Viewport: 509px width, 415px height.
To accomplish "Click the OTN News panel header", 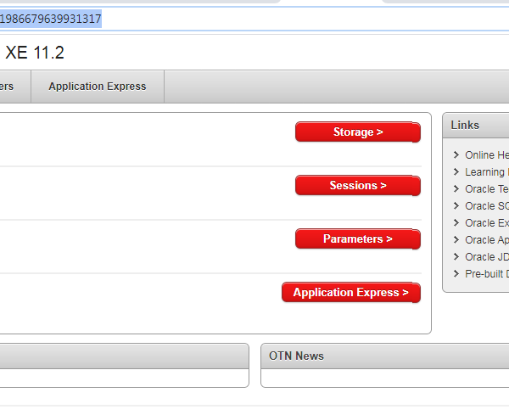I will point(385,356).
